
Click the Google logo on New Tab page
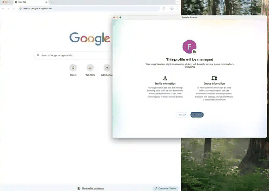[x=90, y=38]
